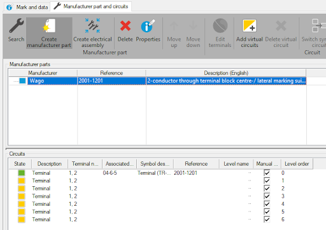Viewport: 326px width, 230px height.
Task: Toggle Manual checkbox for level order 0
Action: (267, 173)
